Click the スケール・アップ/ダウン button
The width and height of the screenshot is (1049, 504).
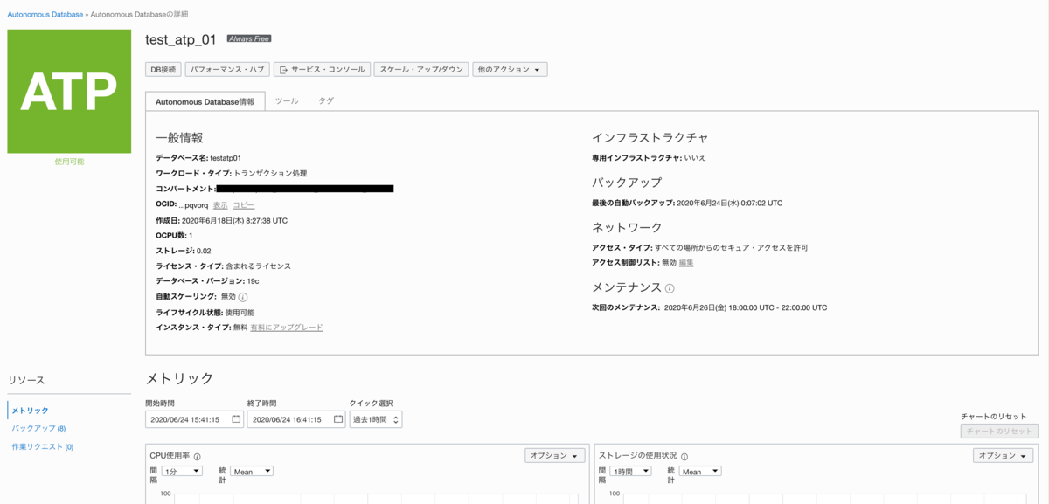421,69
